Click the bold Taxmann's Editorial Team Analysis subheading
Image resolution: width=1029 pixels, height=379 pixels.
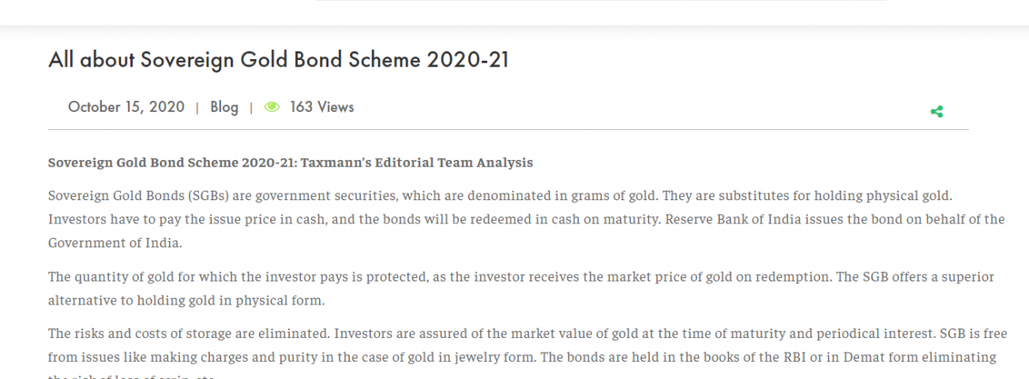coord(291,163)
